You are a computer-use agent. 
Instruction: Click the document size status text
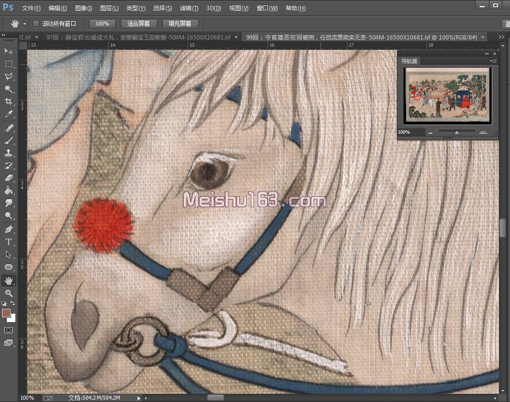[94, 398]
